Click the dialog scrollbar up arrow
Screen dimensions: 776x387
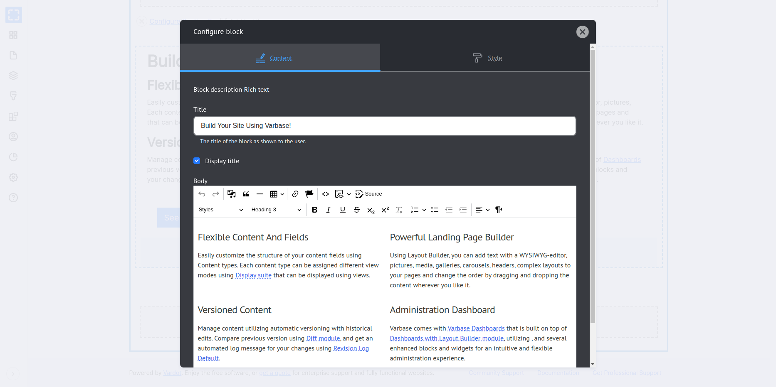coord(593,47)
